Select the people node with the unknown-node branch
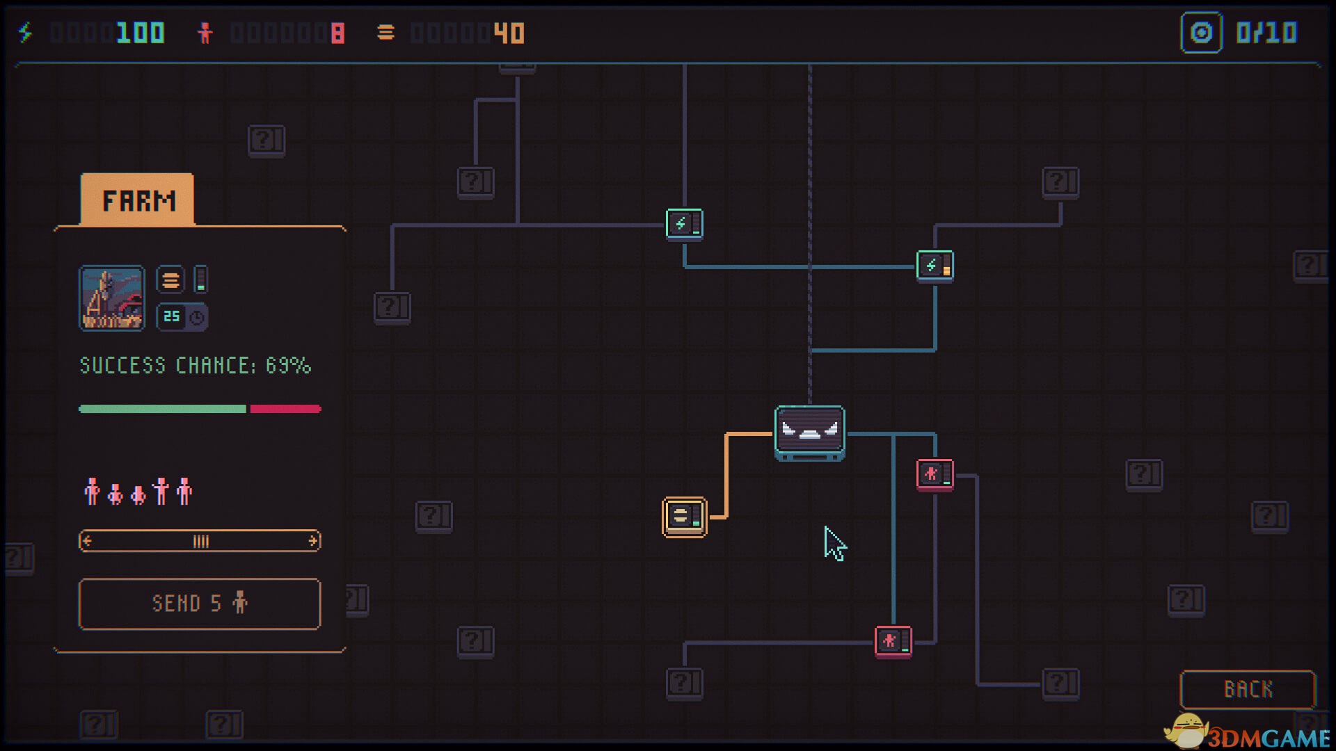The image size is (1336, 751). (893, 641)
